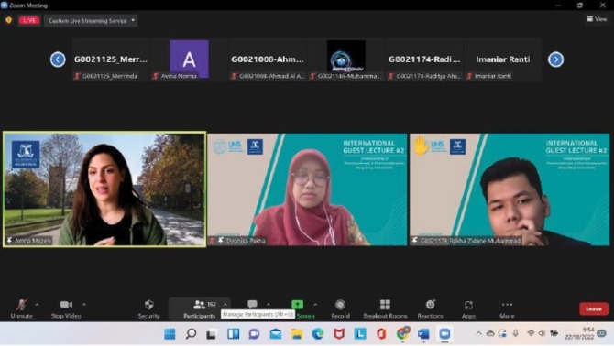Click the Manage Participants tooltip
614x346 pixels.
click(258, 314)
